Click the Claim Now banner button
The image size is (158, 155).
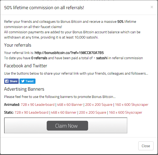point(67,126)
